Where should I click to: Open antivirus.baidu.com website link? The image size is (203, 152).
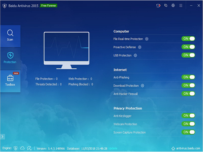[x=188, y=149]
